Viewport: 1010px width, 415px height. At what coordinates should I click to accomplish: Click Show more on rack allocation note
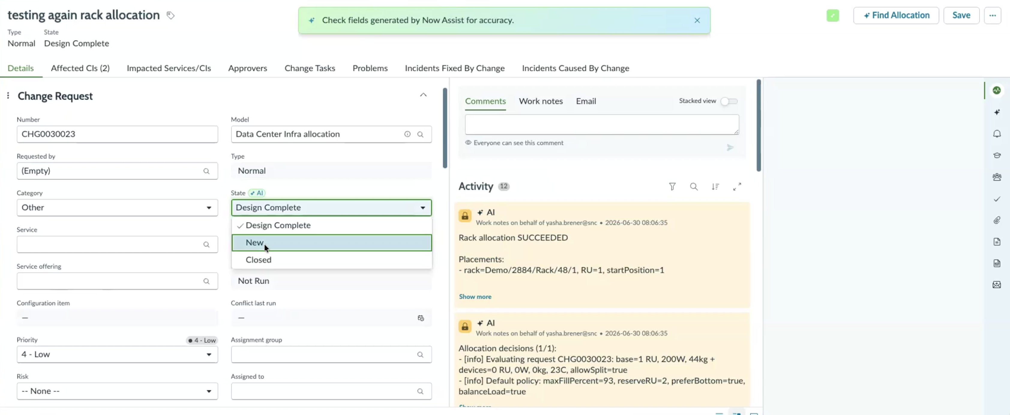[x=475, y=297]
